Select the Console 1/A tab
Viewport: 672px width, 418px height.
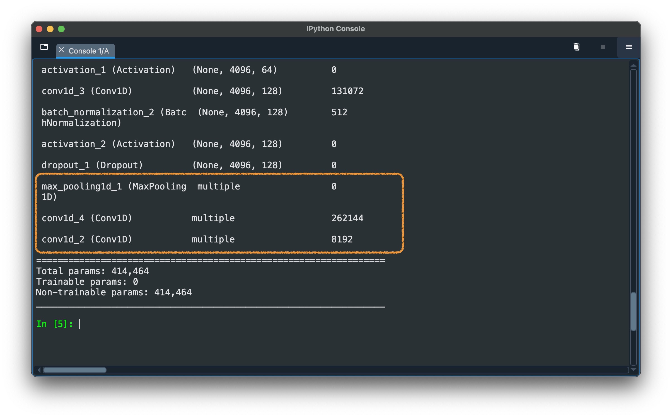coord(88,51)
